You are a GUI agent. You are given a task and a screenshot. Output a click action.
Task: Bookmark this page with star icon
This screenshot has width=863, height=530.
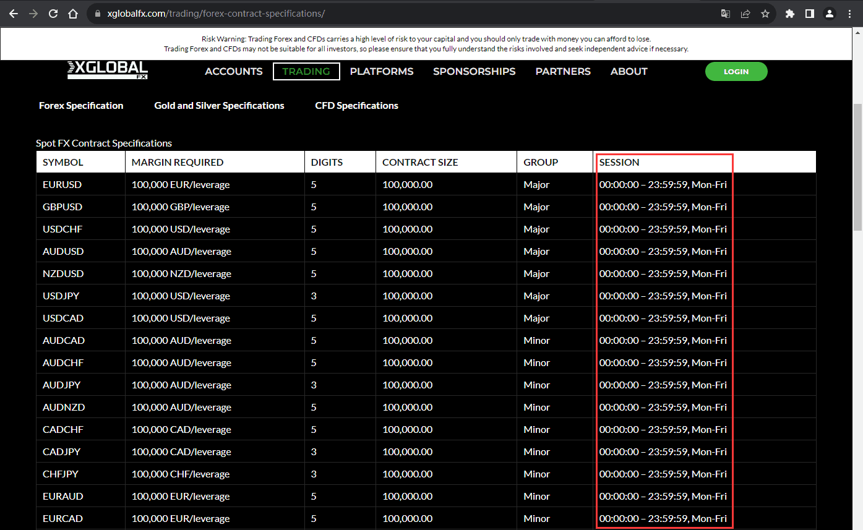click(765, 14)
